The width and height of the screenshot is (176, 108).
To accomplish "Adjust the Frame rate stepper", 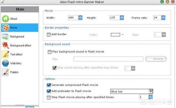I will [x=163, y=18].
